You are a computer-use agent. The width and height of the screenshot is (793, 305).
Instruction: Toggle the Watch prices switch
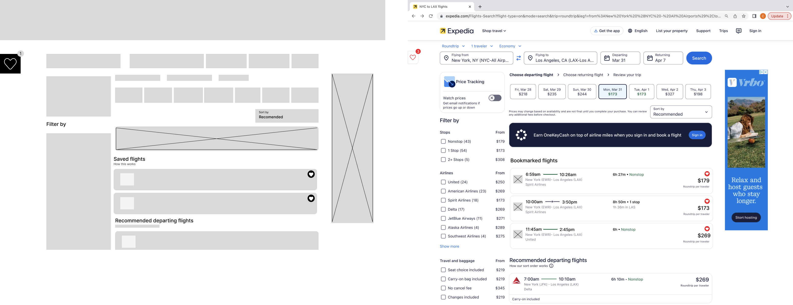coord(495,98)
